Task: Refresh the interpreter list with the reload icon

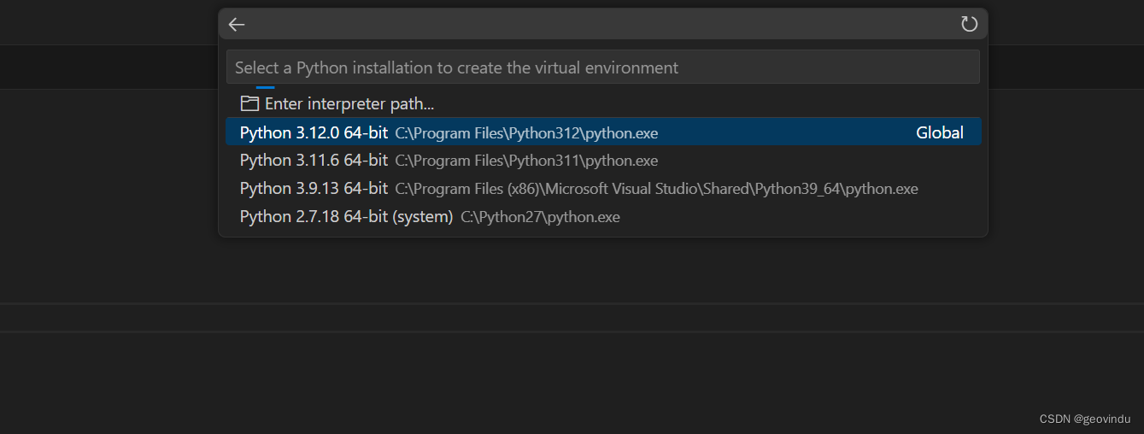Action: pyautogui.click(x=969, y=24)
